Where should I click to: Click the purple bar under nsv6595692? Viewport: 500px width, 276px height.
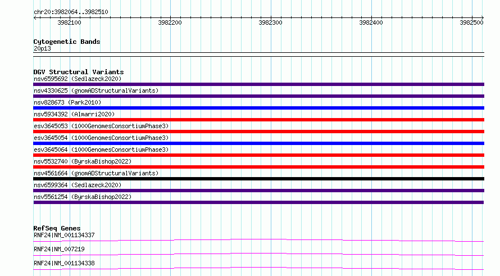[x=258, y=84]
